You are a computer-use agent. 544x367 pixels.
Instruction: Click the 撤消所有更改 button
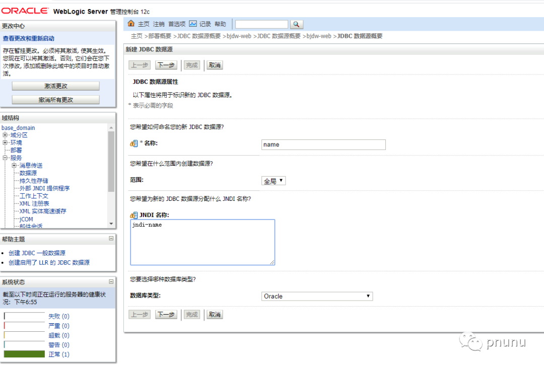tap(56, 100)
